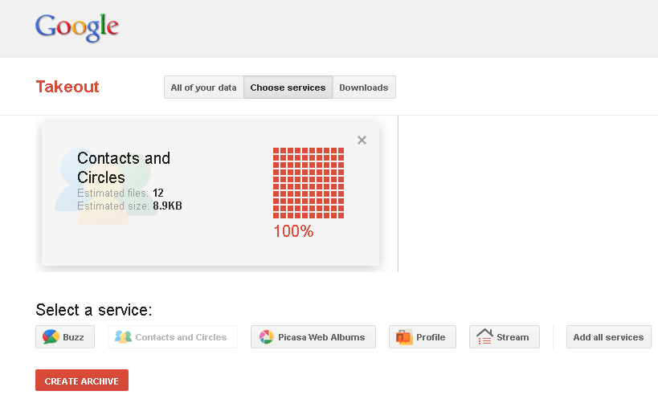Add the Buzz service
658x399 pixels.
[x=65, y=337]
